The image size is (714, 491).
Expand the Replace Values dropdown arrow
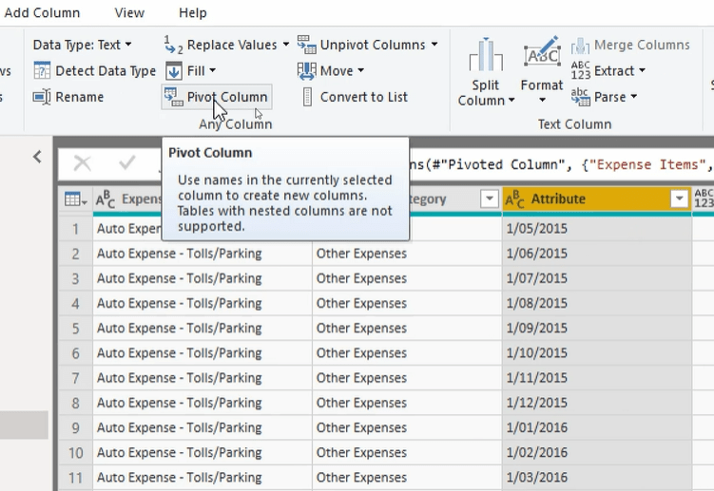tap(286, 44)
